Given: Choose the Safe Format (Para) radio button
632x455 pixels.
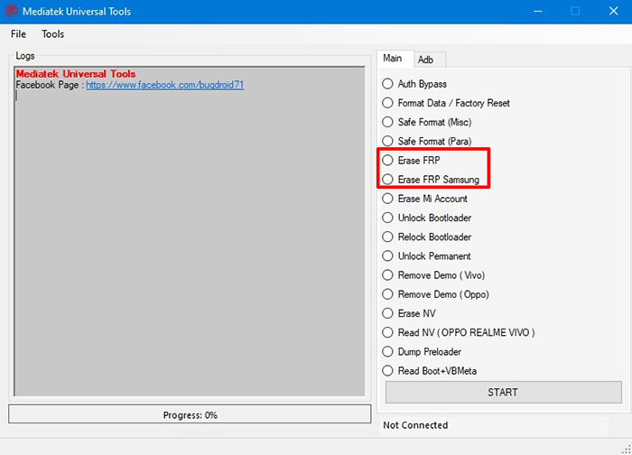Looking at the screenshot, I should [x=388, y=141].
